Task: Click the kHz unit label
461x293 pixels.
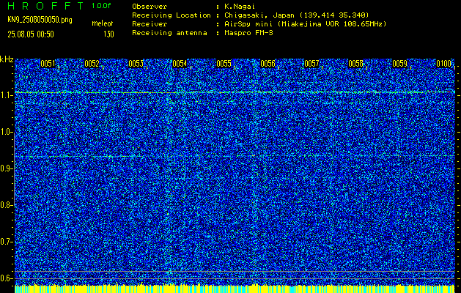Action: 7,59
